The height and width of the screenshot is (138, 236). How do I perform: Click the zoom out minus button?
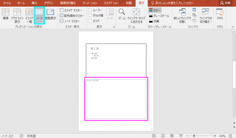[187, 136]
